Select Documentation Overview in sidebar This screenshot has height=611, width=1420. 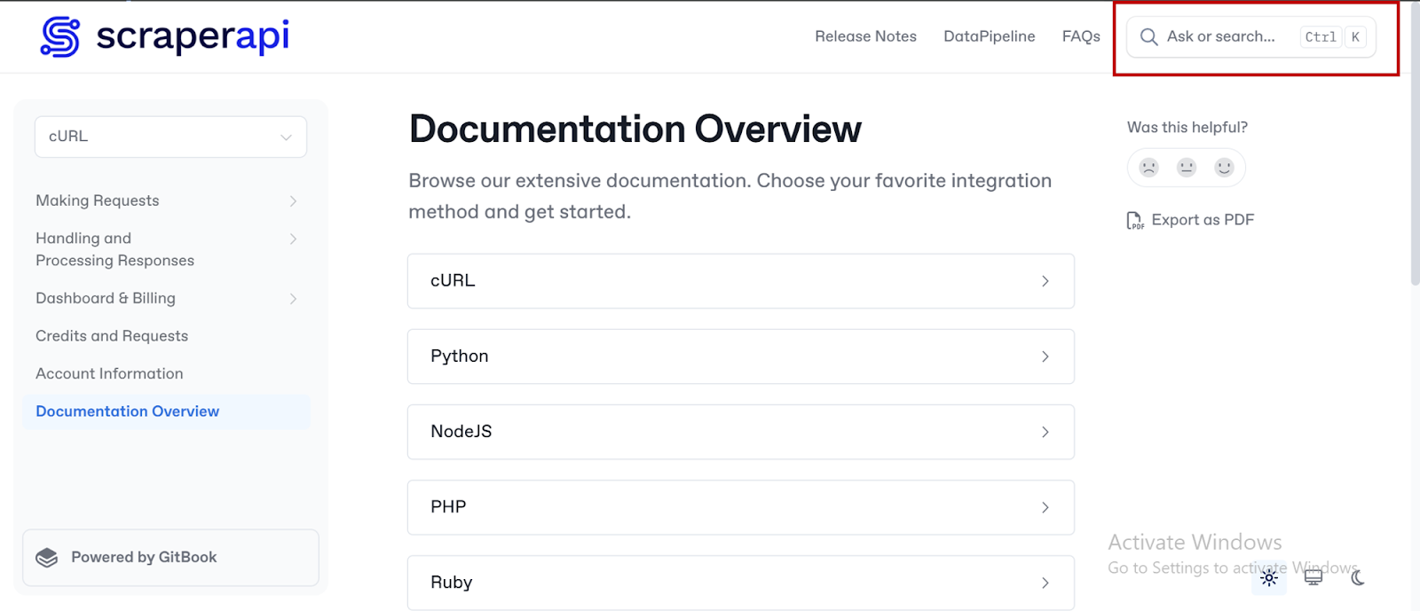(x=167, y=411)
